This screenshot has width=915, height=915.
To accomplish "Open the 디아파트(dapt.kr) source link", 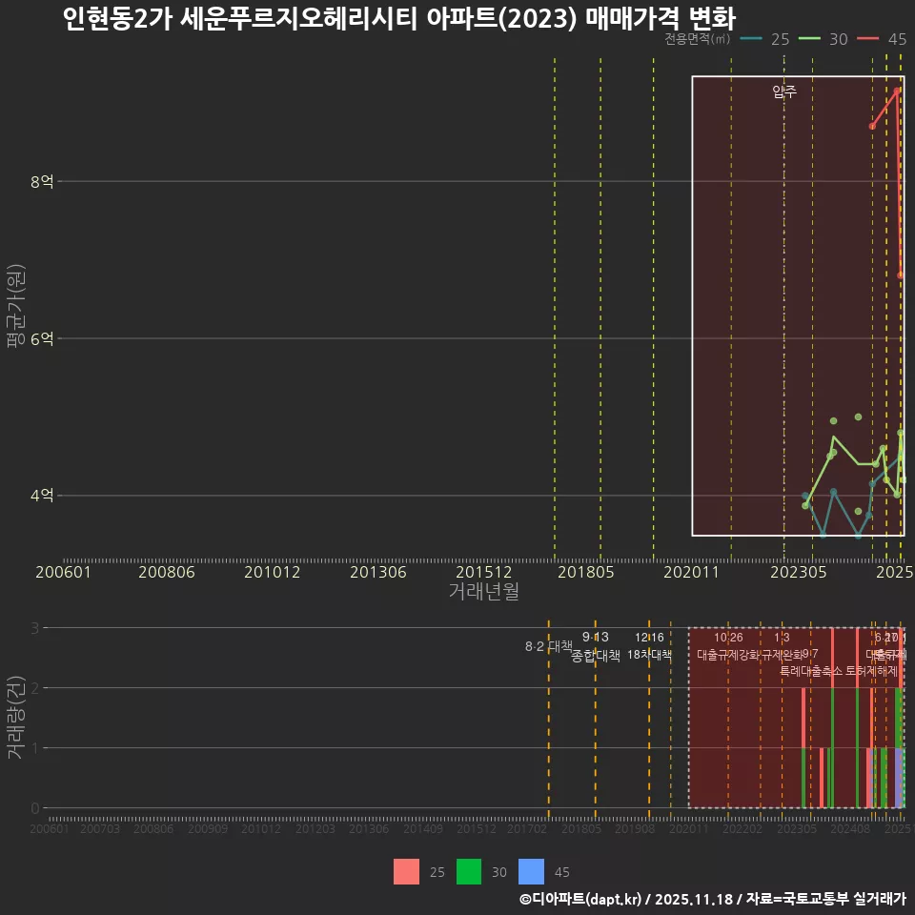I will (x=582, y=900).
